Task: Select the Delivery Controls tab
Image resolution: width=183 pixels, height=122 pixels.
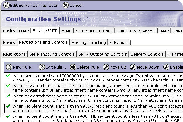Action: [x=147, y=54]
